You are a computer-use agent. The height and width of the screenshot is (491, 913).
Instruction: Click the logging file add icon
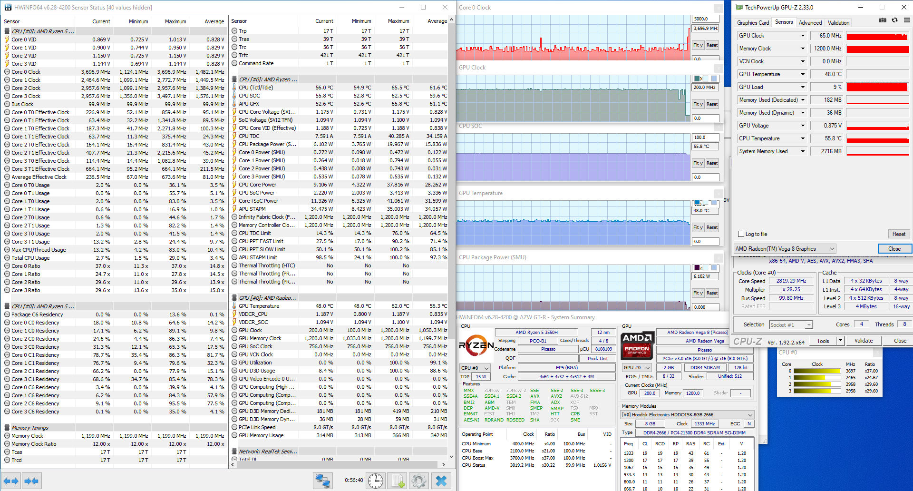[398, 481]
